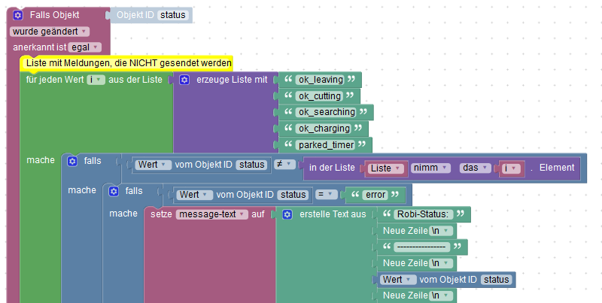Edit the 'ok_searching' text field
This screenshot has width=602, height=303.
pyautogui.click(x=327, y=112)
